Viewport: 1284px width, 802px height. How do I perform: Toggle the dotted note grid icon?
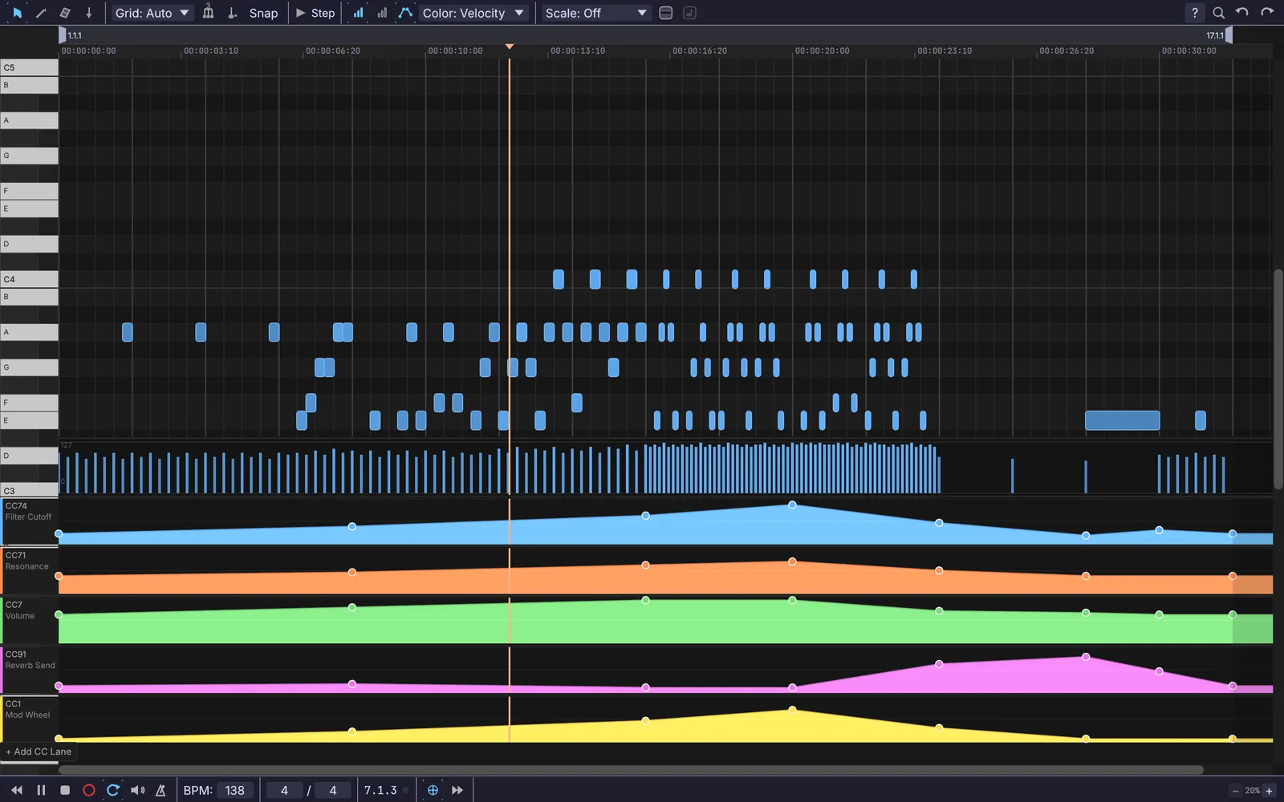click(x=232, y=13)
